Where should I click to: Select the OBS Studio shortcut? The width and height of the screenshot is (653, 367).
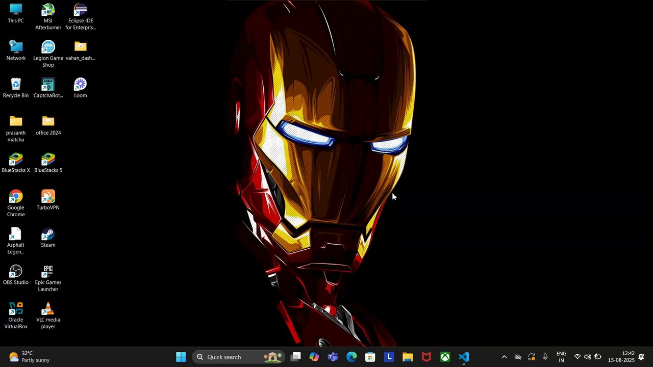coord(16,275)
